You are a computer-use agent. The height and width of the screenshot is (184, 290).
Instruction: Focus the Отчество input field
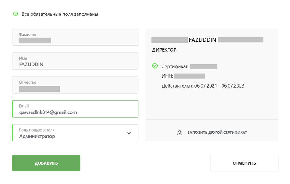[75, 85]
